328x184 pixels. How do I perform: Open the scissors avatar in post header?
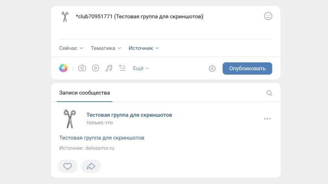(x=70, y=119)
